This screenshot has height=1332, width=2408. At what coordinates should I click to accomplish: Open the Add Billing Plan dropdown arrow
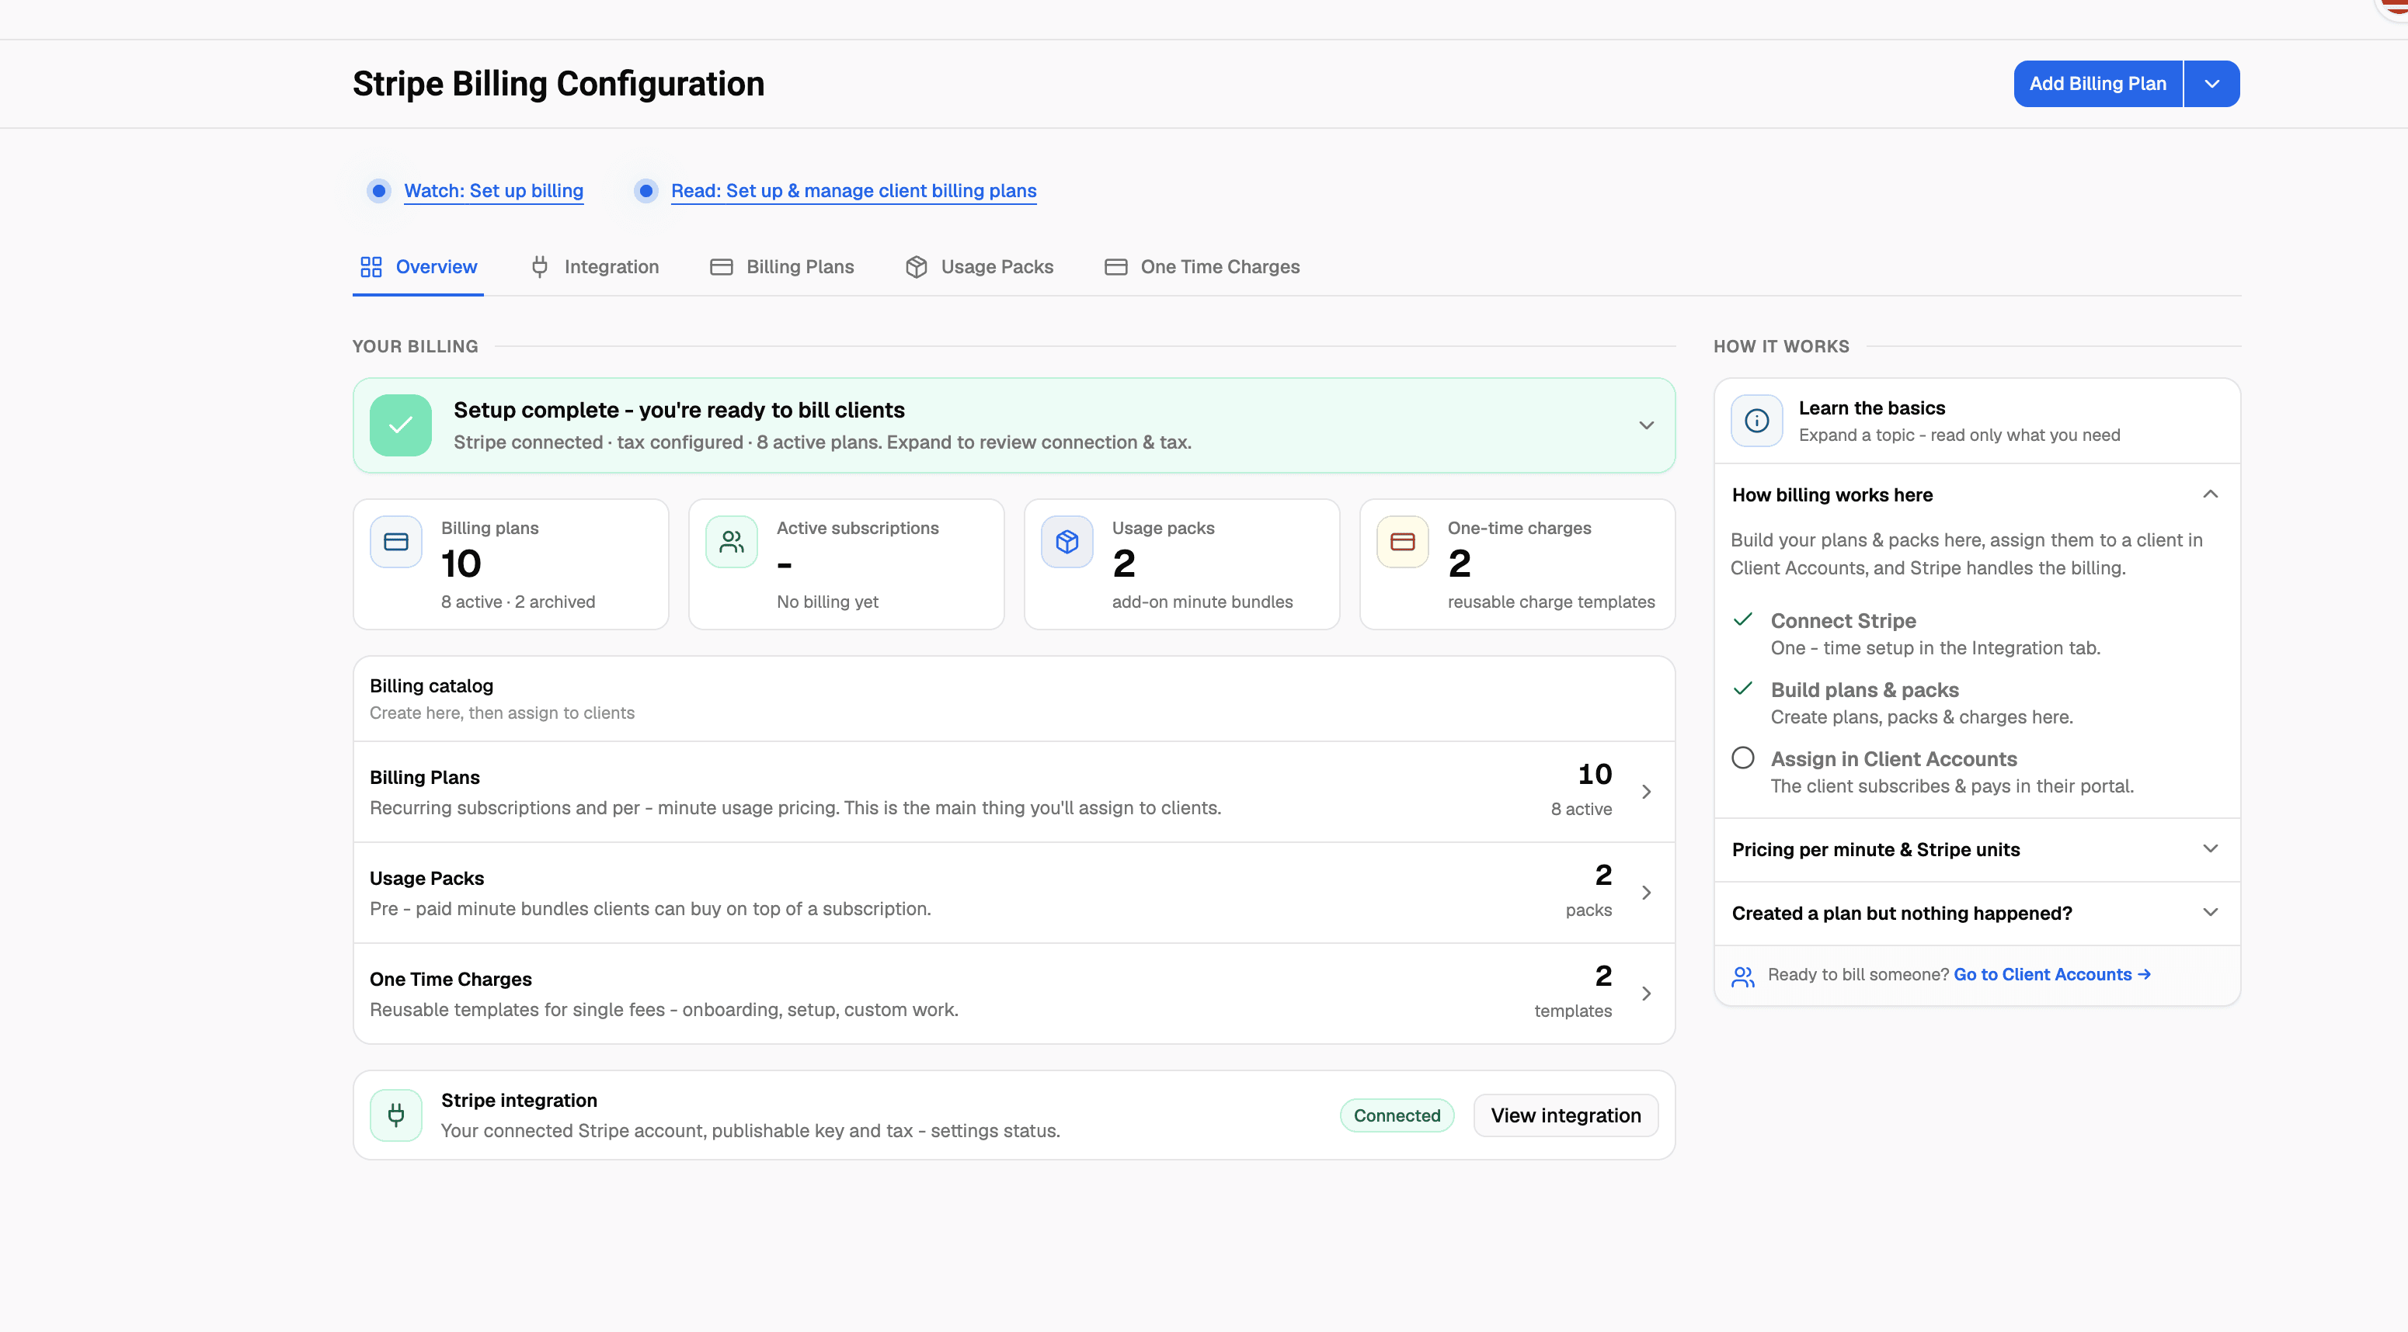[2211, 84]
